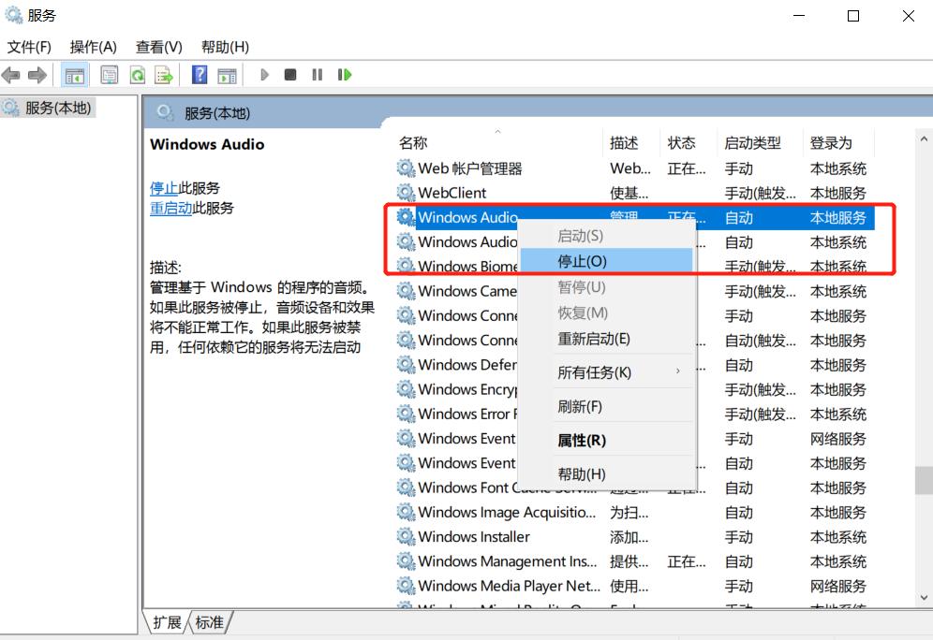The width and height of the screenshot is (933, 640).
Task: Open the 操作(A) menu
Action: 94,47
